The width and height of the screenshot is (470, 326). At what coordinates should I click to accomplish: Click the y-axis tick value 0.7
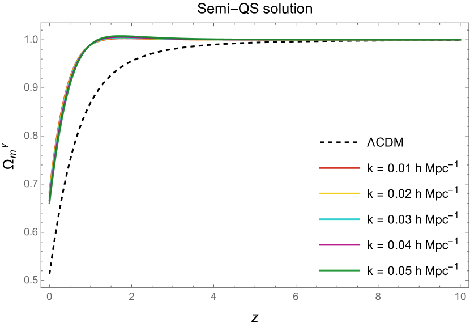(30, 184)
